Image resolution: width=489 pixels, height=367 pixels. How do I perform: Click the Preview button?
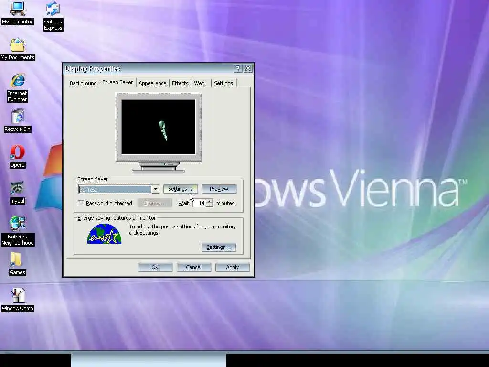[219, 189]
